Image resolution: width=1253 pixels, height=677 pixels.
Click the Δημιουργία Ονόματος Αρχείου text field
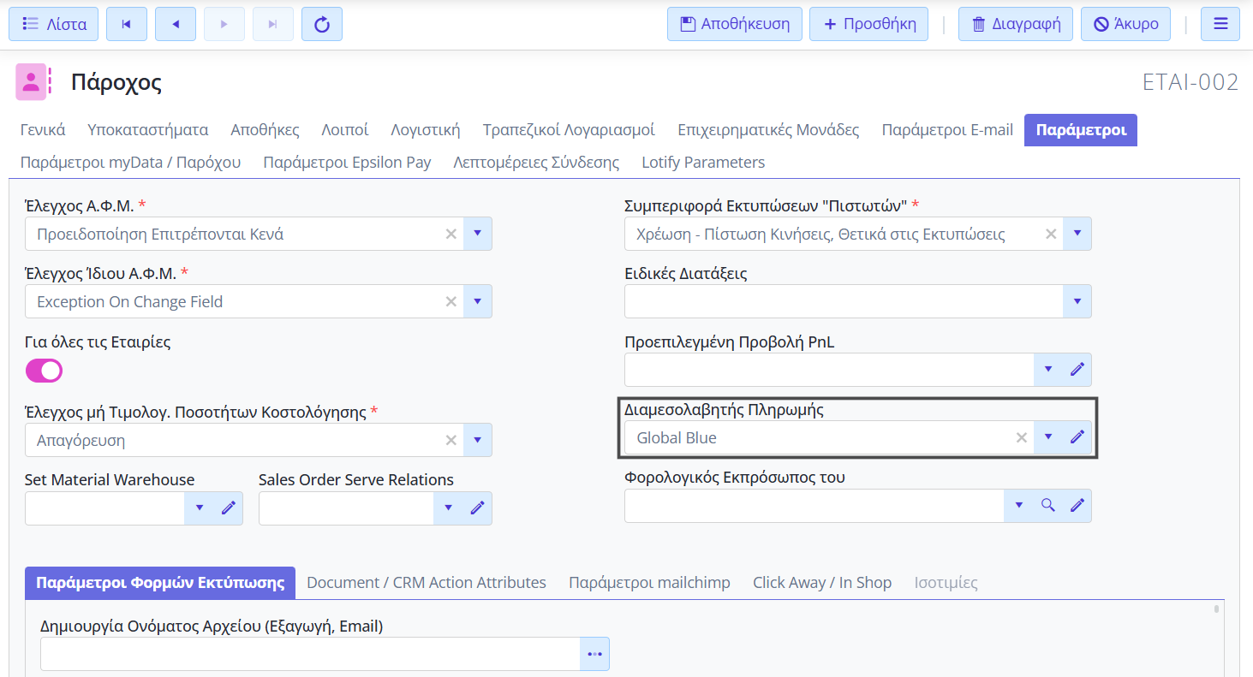tap(310, 654)
